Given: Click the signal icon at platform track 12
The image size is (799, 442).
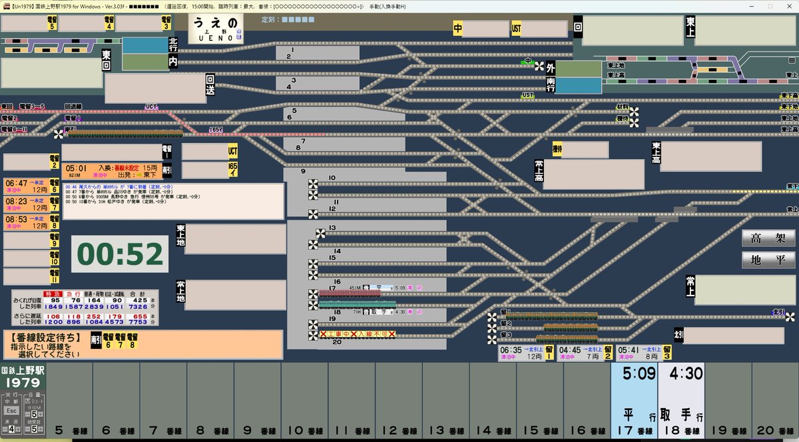Looking at the screenshot, I should coord(313,214).
